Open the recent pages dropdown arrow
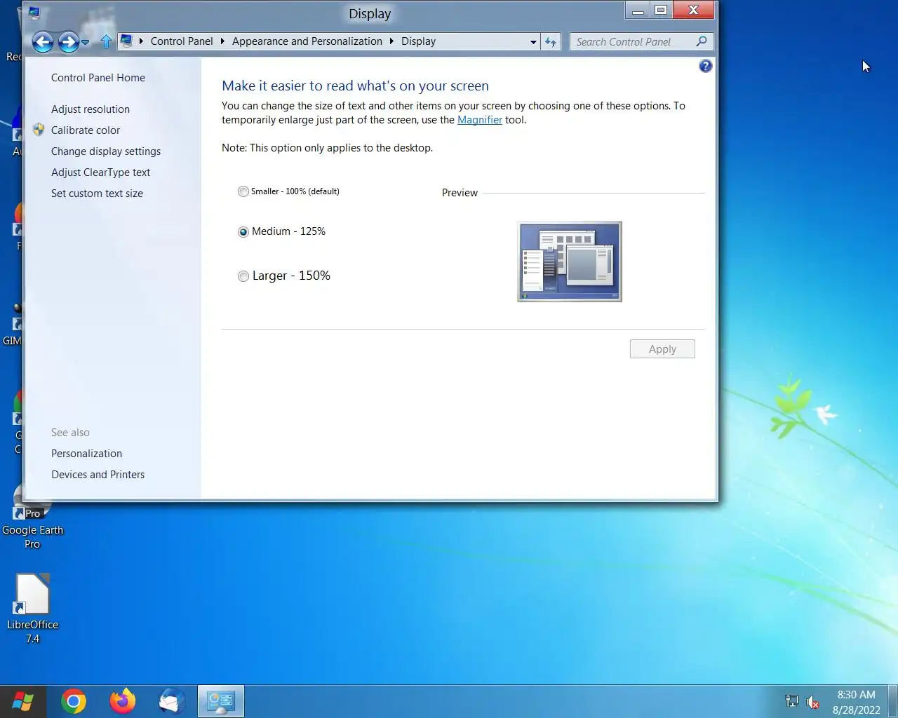Screen dimensions: 898x718 coord(86,42)
